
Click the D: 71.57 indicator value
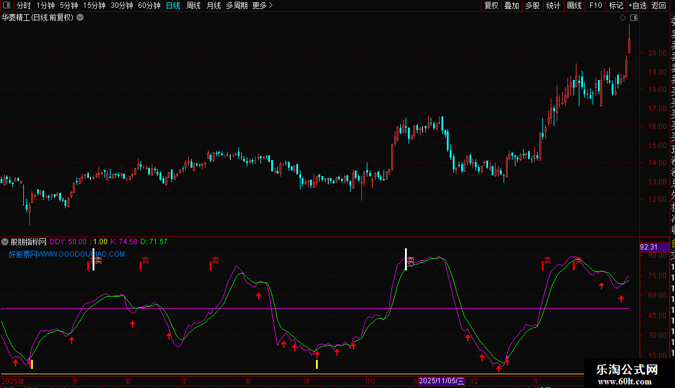[154, 242]
